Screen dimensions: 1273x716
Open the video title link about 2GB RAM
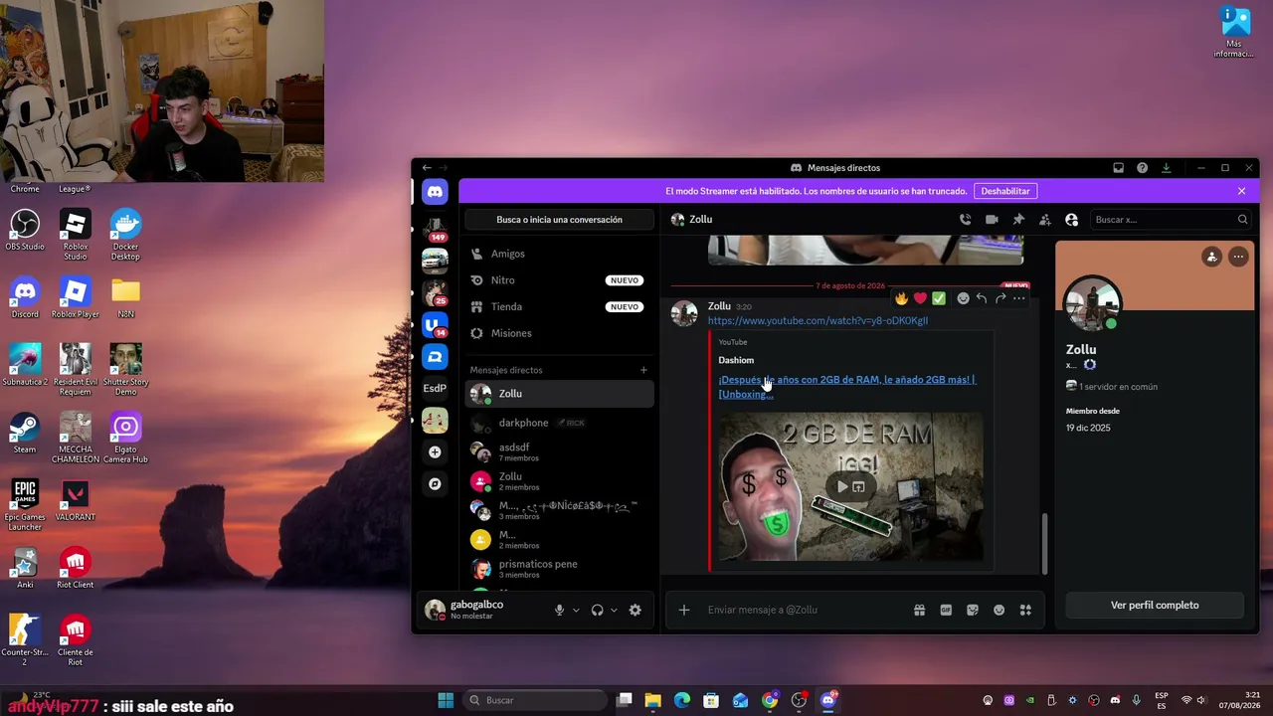coord(847,387)
